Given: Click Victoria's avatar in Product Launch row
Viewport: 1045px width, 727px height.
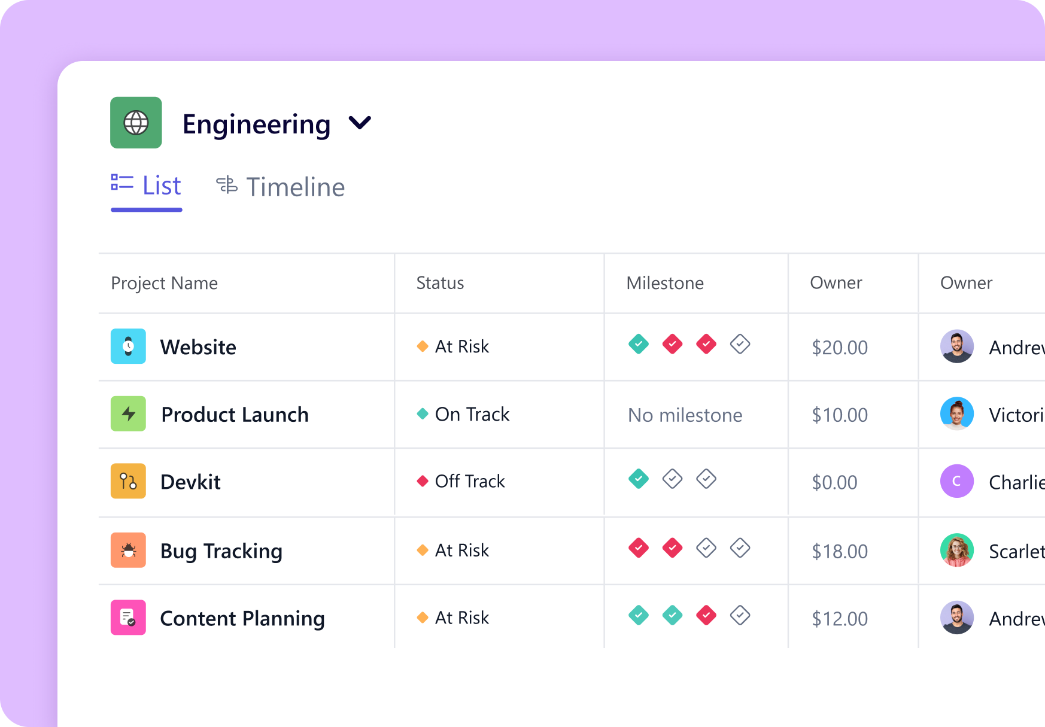Looking at the screenshot, I should pyautogui.click(x=956, y=413).
